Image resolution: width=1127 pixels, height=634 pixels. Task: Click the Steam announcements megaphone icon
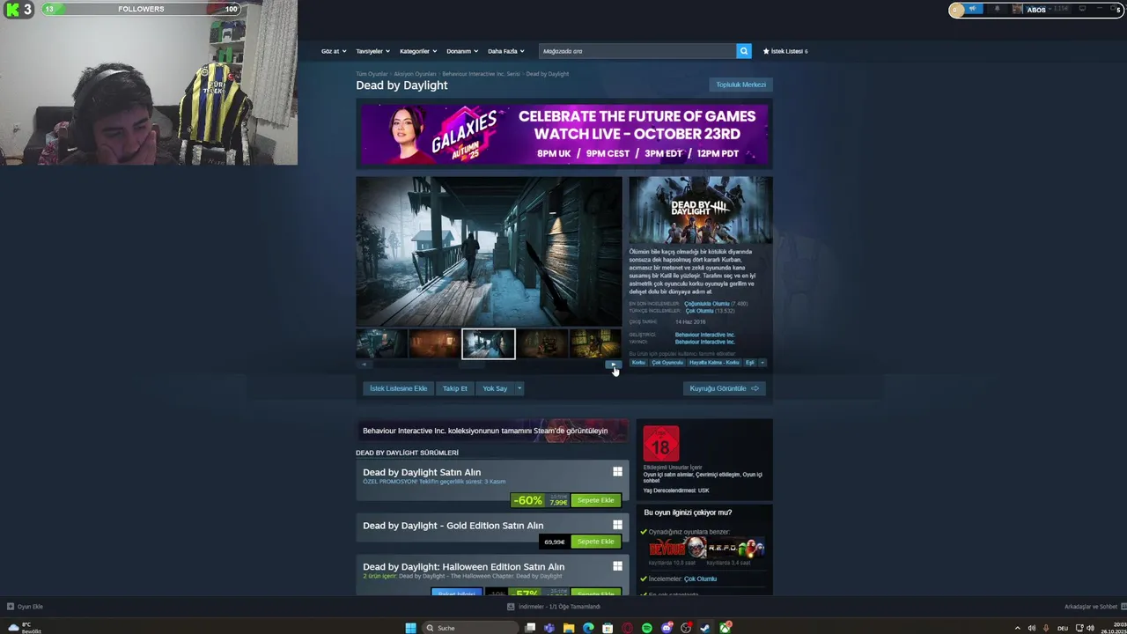(973, 10)
